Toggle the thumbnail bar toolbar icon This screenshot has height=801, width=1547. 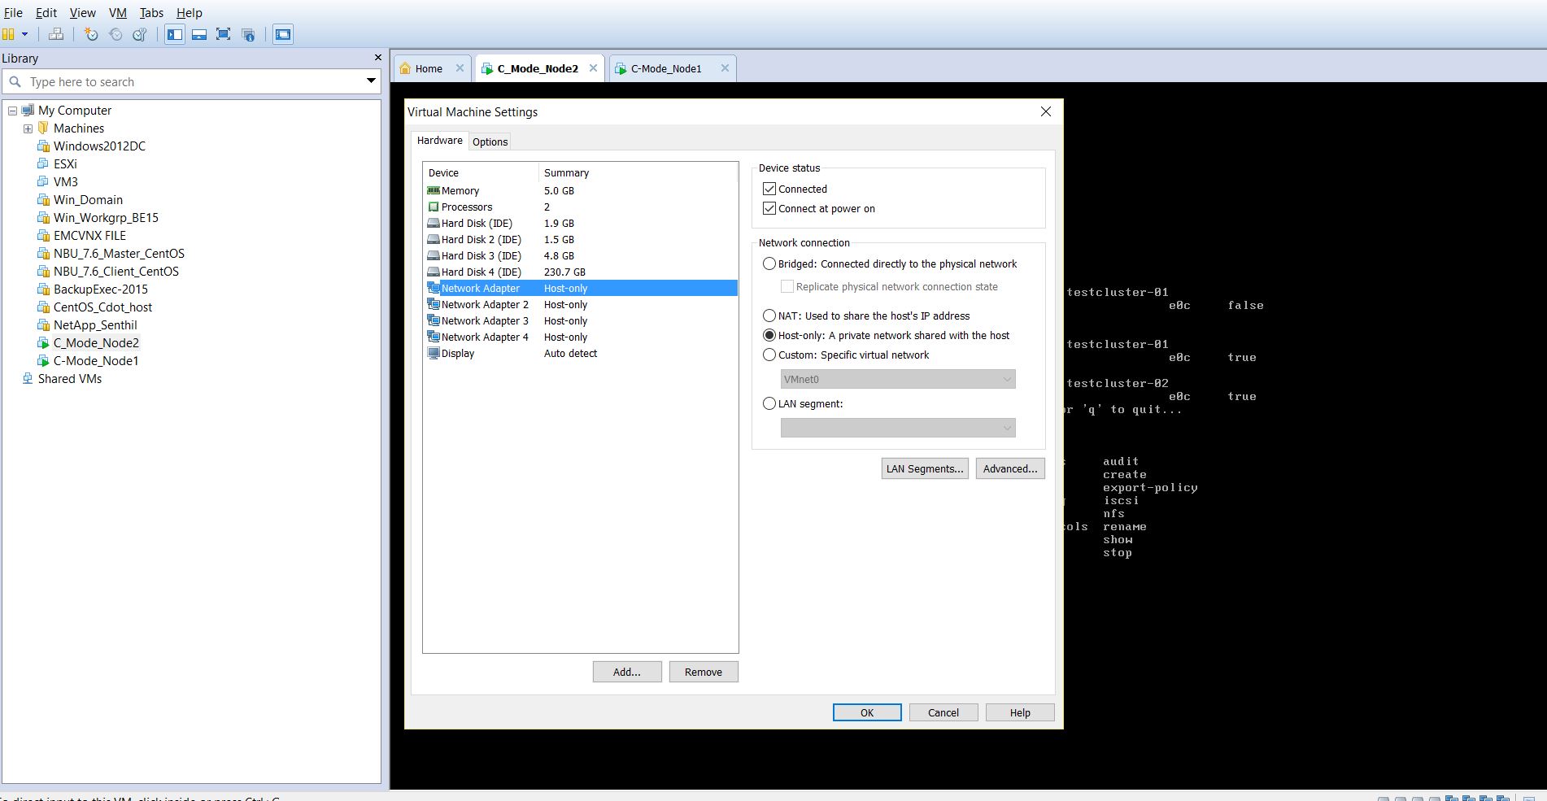[x=199, y=34]
